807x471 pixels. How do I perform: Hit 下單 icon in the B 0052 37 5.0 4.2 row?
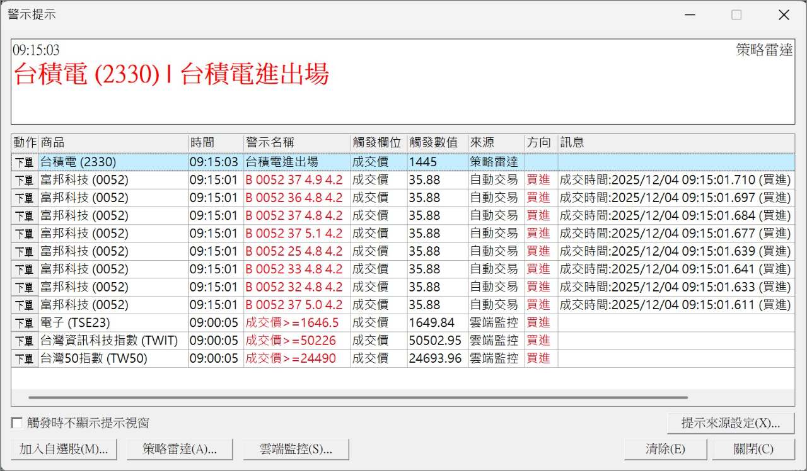pos(25,305)
